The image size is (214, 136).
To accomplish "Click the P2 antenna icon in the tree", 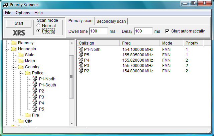I will [x=35, y=91].
